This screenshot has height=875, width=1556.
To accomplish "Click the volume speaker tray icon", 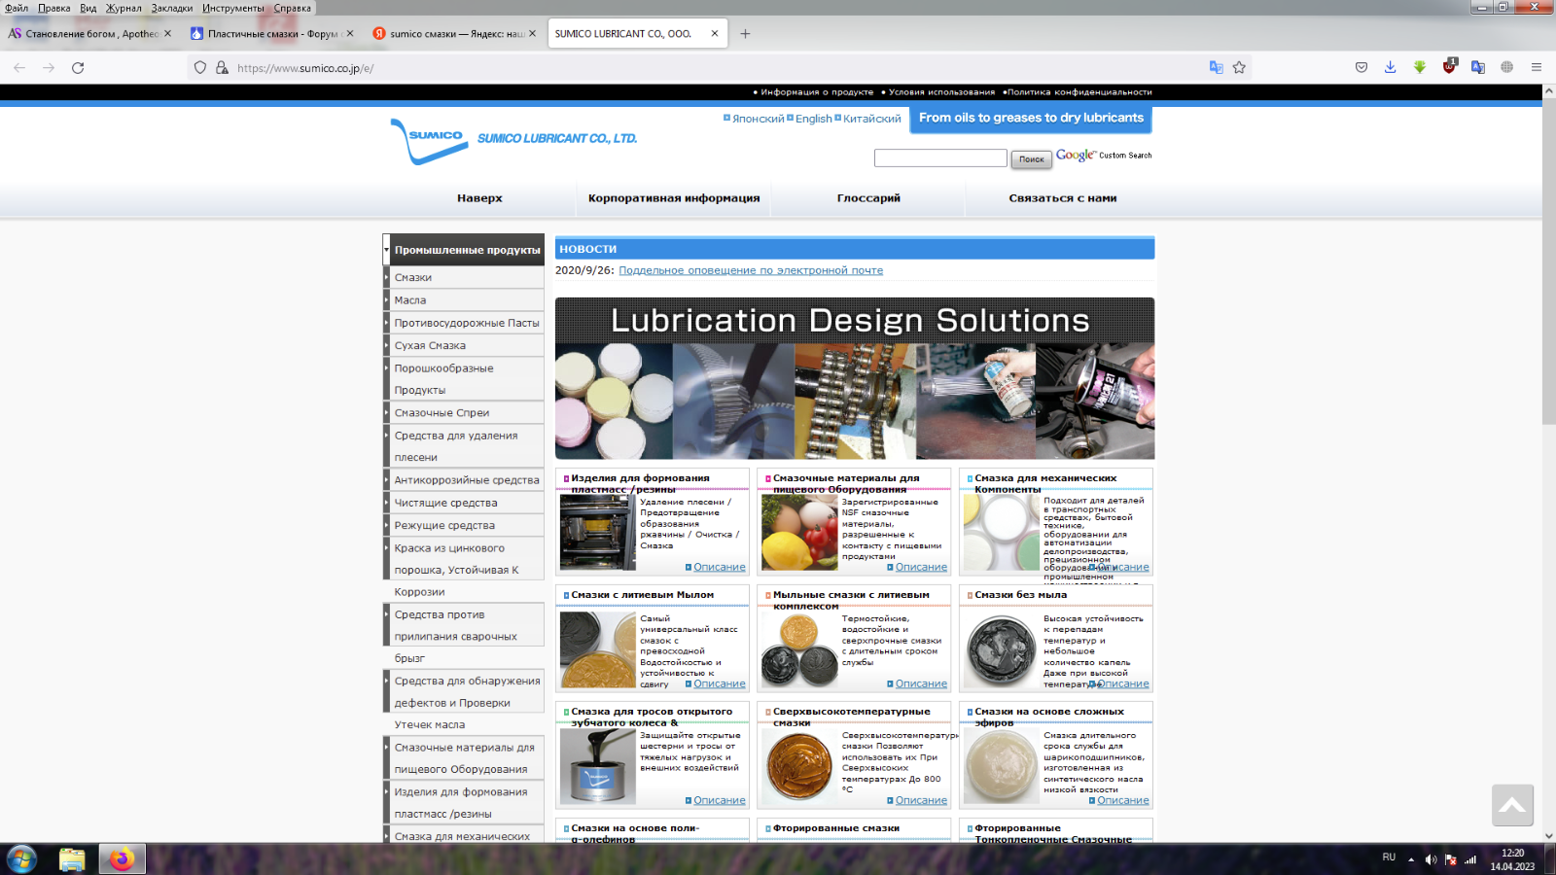I will tap(1431, 859).
